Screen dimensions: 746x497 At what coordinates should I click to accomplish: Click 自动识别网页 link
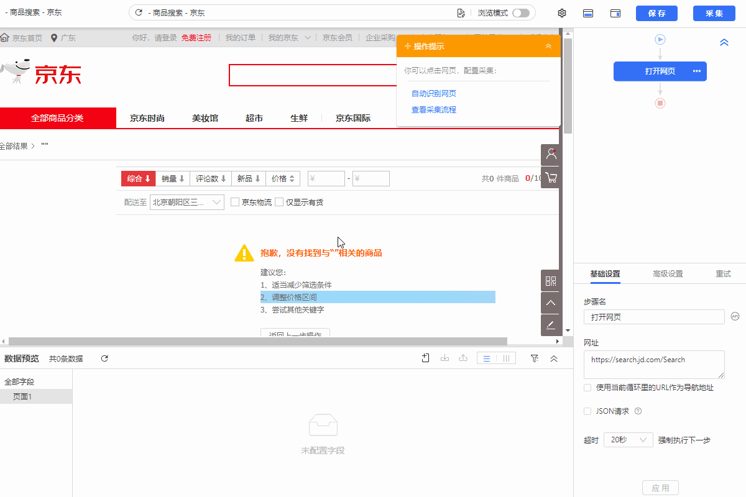(434, 94)
